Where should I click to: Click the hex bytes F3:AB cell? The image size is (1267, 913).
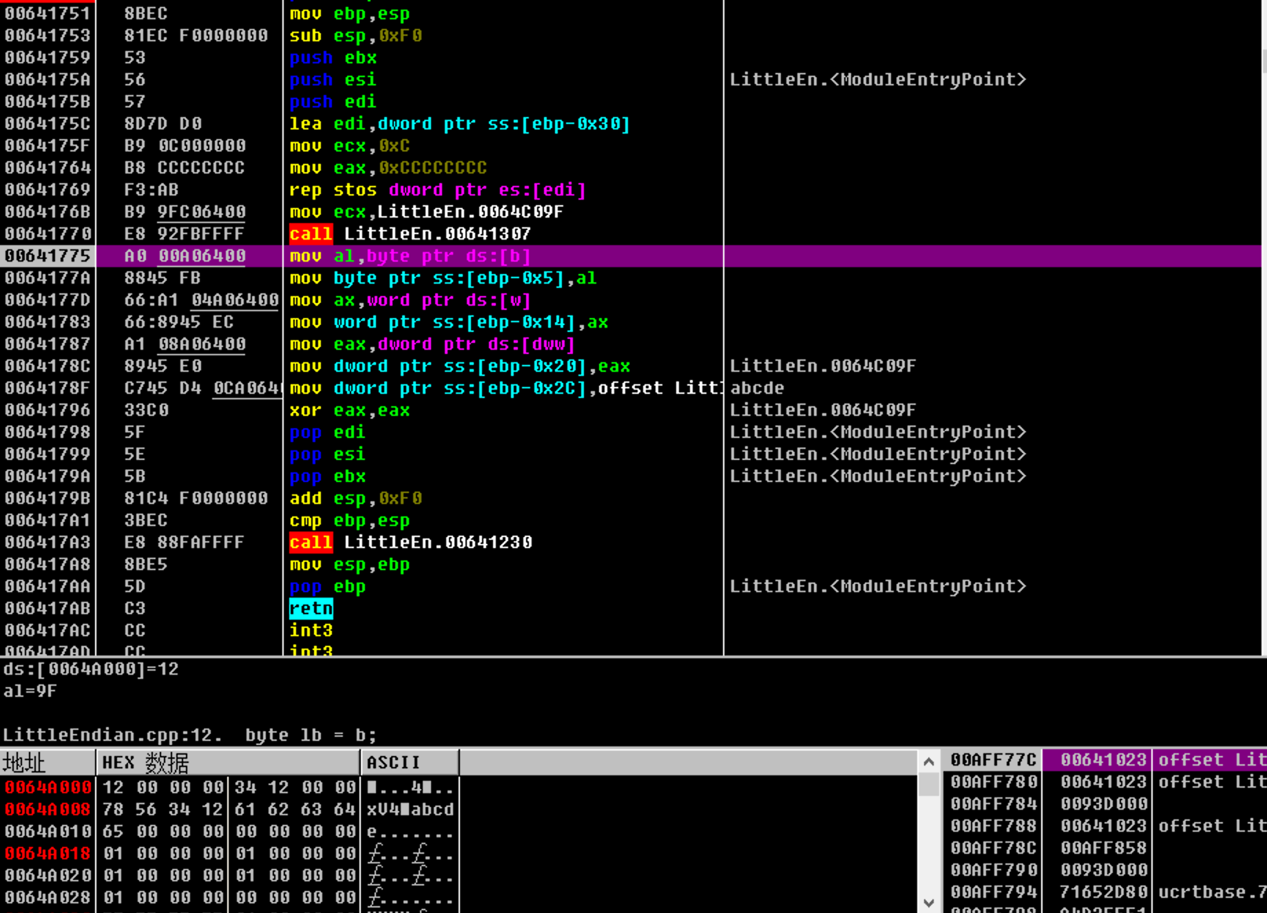pyautogui.click(x=151, y=190)
